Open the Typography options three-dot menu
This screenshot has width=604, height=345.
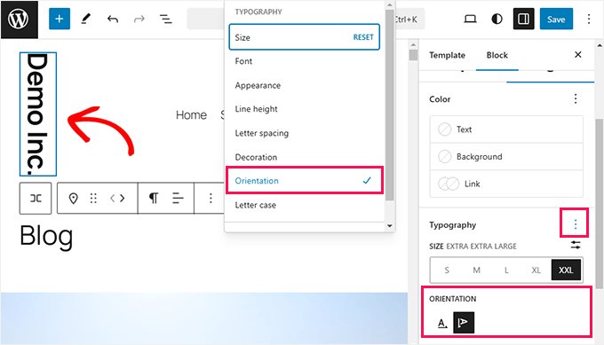tap(576, 224)
